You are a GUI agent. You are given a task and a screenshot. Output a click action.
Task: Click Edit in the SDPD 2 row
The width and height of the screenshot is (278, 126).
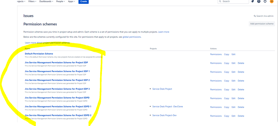[x=233, y=116]
